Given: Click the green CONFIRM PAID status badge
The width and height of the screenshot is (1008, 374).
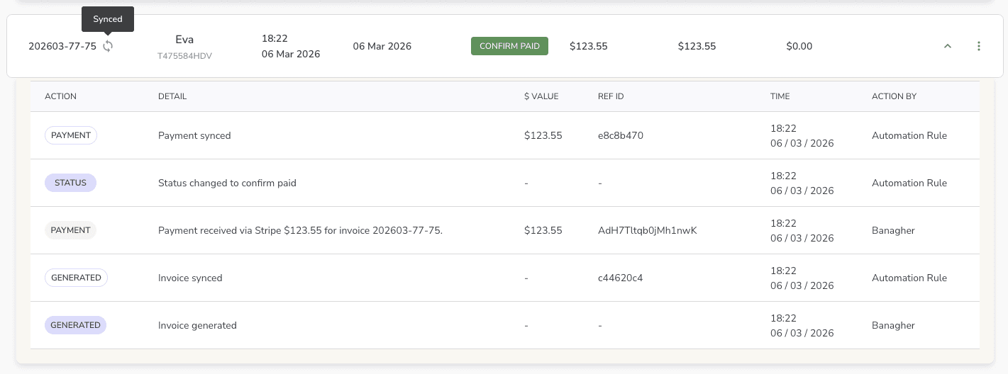Looking at the screenshot, I should click(509, 46).
